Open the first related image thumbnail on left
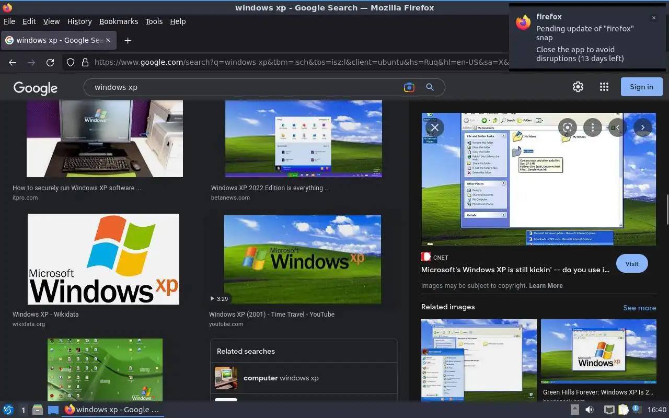The image size is (669, 418). (479, 360)
